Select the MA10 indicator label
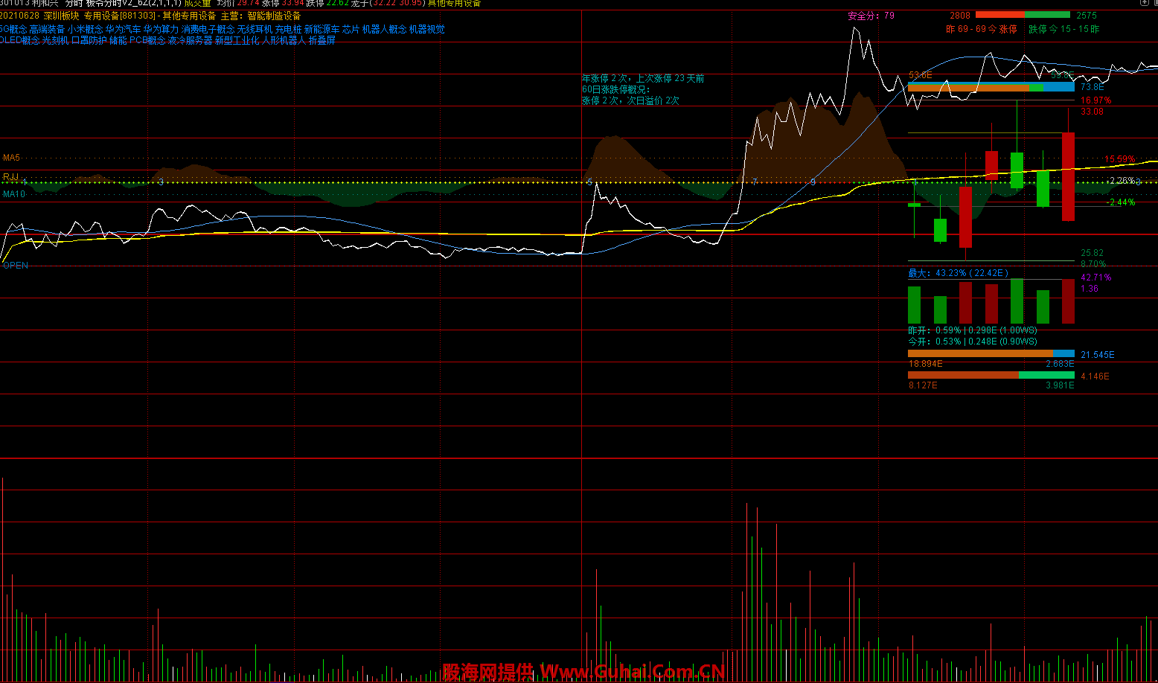Screen dimensions: 1158x683 pyautogui.click(x=13, y=194)
